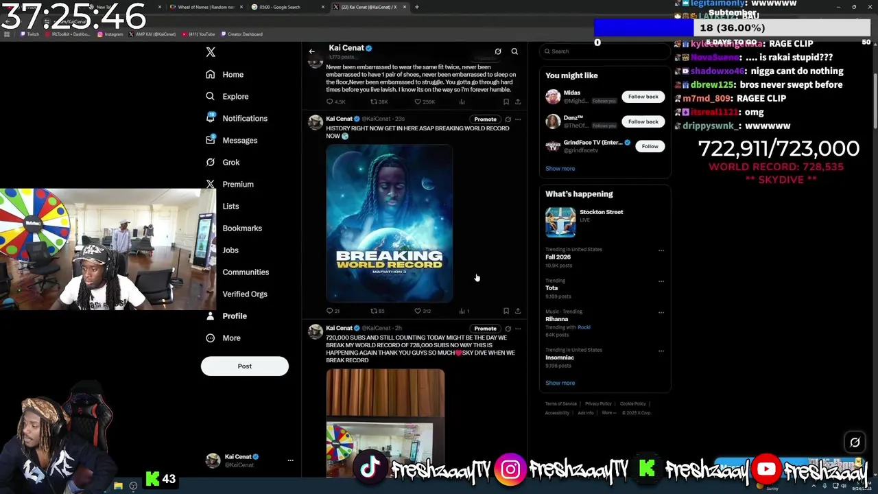Search the profile with the magnifier icon

(x=514, y=51)
